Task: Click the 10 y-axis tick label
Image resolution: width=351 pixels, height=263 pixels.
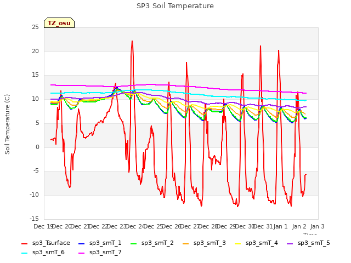Action: [35, 99]
